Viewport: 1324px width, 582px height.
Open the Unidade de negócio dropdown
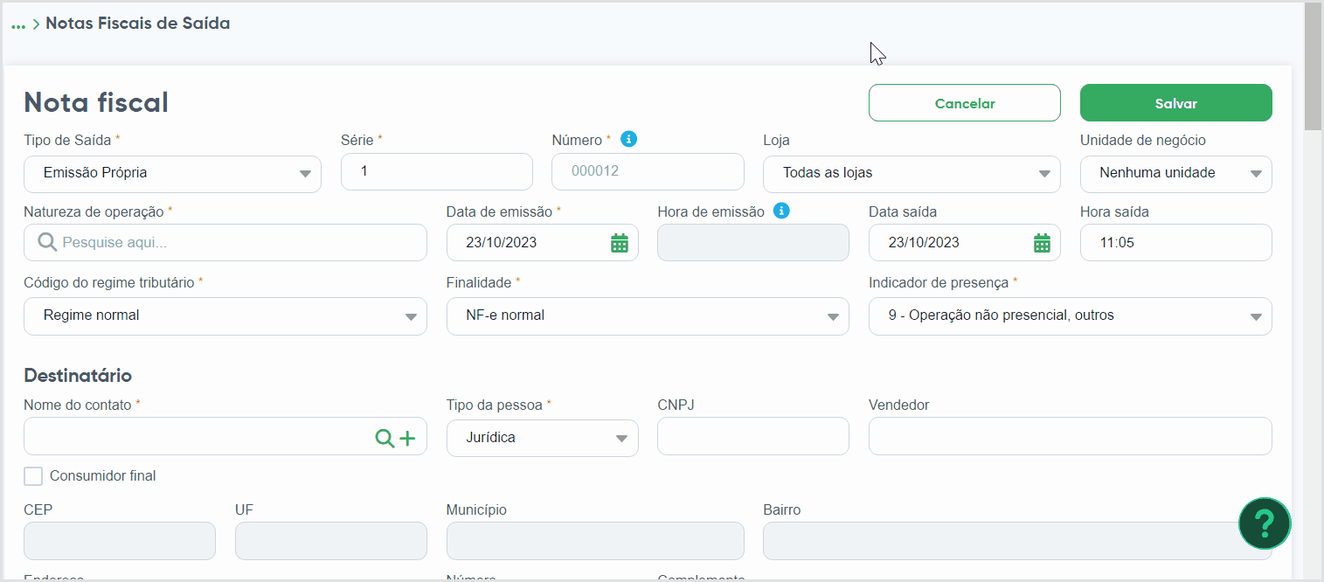tap(1175, 173)
